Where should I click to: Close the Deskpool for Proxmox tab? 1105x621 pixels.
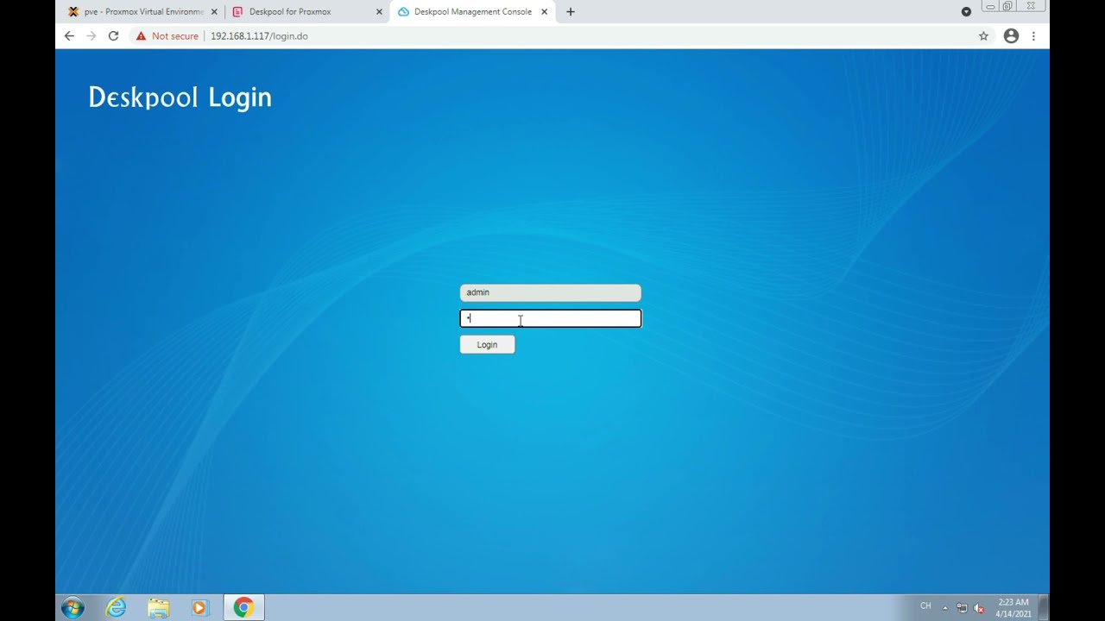(x=379, y=12)
